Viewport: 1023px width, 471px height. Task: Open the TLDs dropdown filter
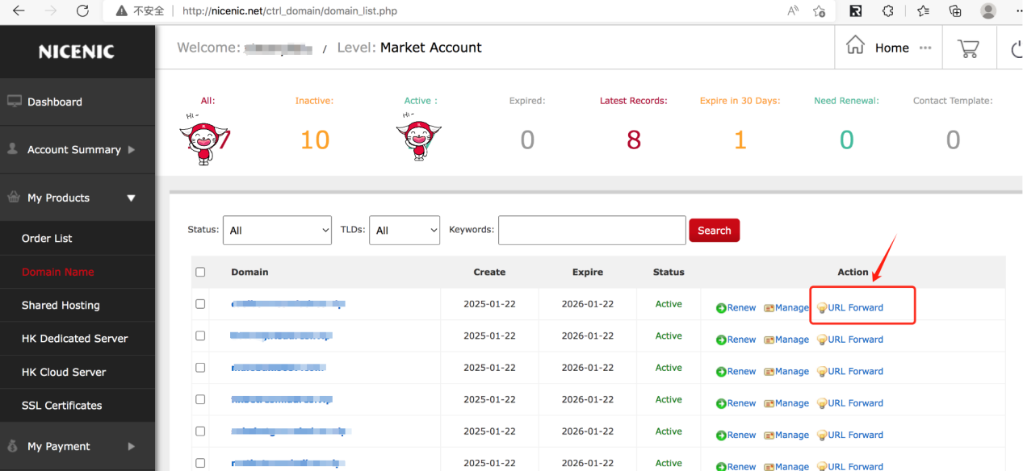point(404,231)
